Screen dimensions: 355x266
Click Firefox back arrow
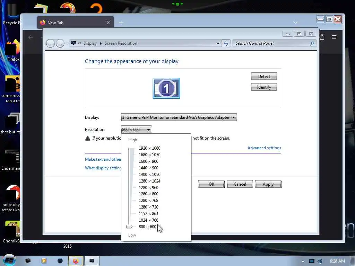tap(31, 37)
